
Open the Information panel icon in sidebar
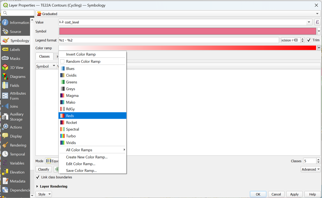pyautogui.click(x=5, y=22)
